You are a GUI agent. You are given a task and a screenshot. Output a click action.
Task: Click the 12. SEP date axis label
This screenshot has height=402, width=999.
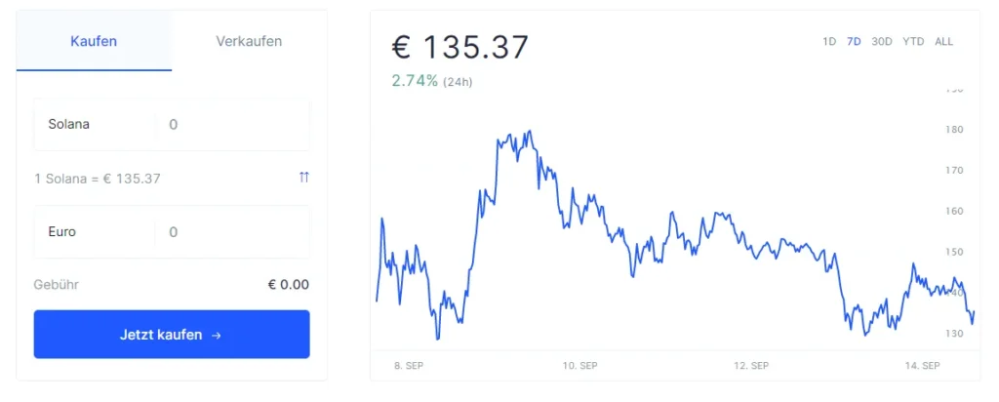point(751,366)
